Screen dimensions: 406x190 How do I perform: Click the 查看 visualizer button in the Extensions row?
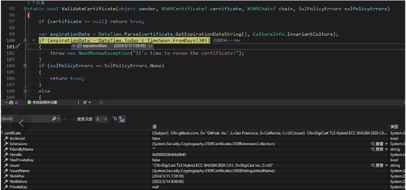tap(377, 144)
